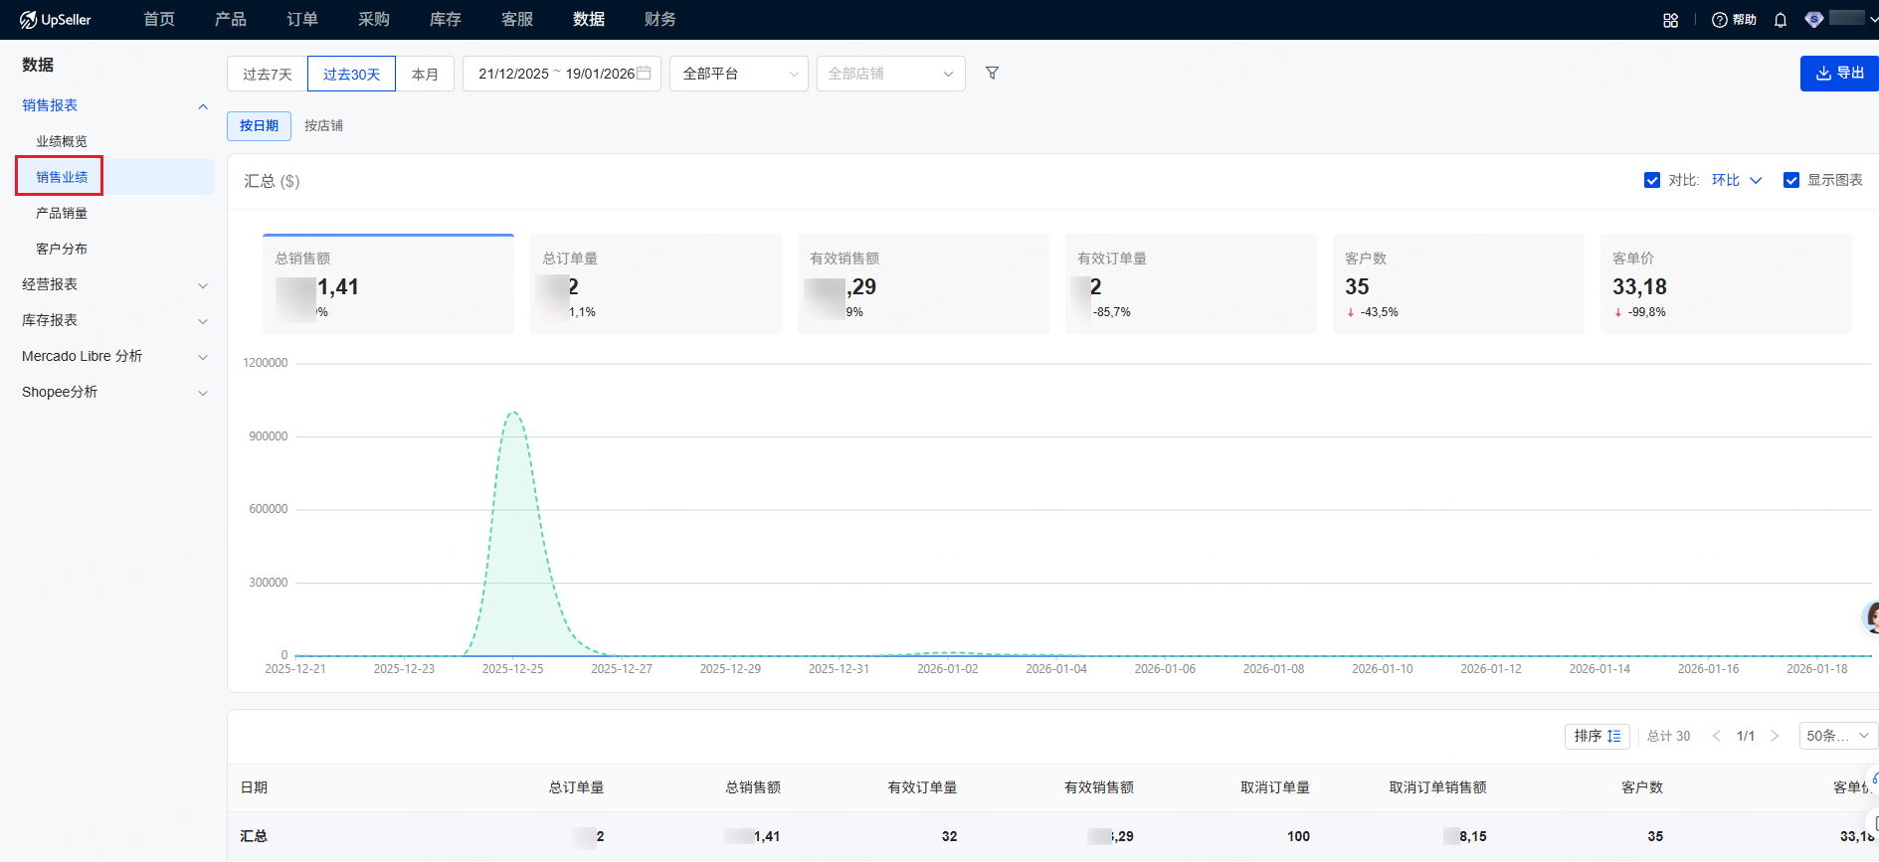Go to previous page arrow
Image resolution: width=1879 pixels, height=862 pixels.
1716,736
